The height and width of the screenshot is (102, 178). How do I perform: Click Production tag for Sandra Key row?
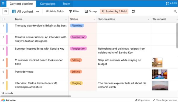pos(78,49)
